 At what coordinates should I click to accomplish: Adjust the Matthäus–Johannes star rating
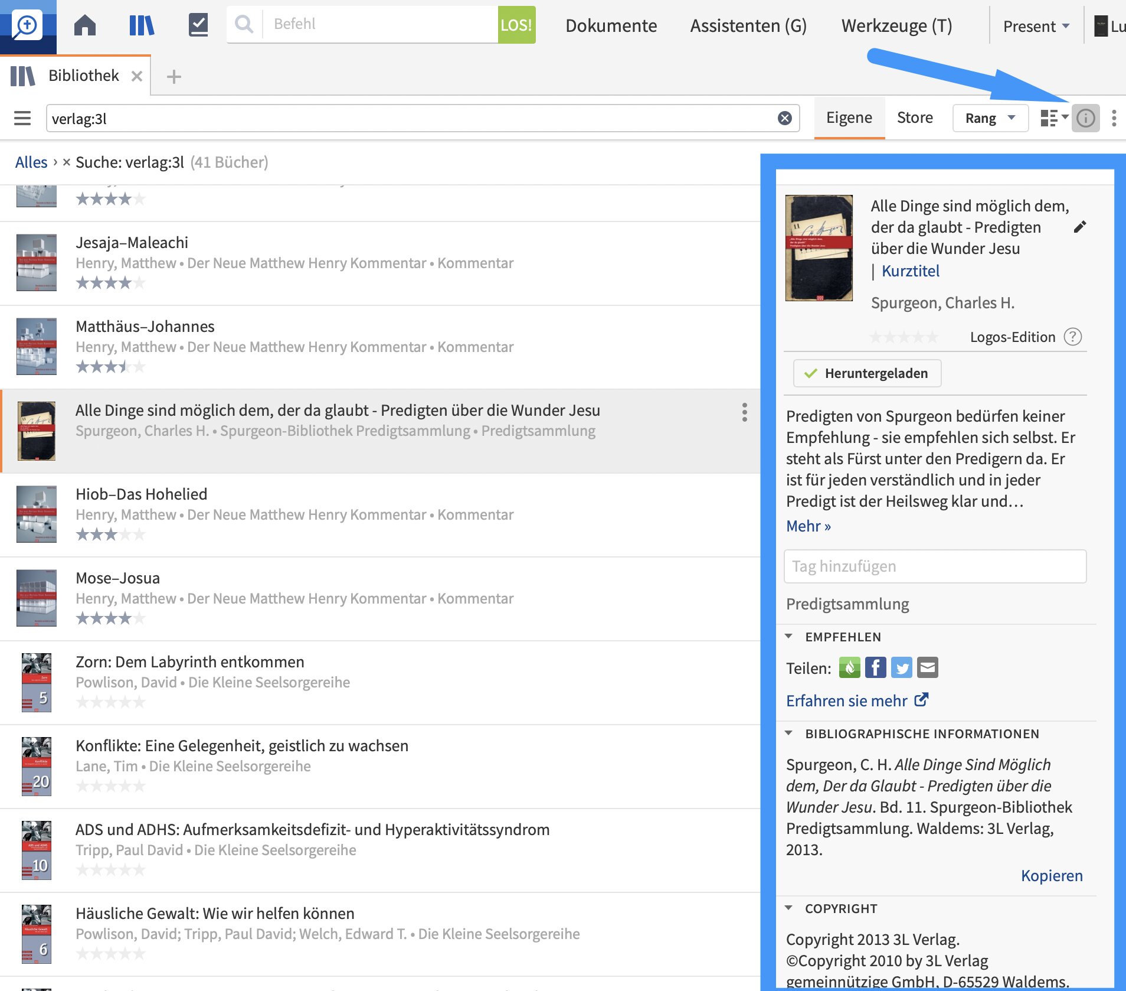pyautogui.click(x=110, y=367)
